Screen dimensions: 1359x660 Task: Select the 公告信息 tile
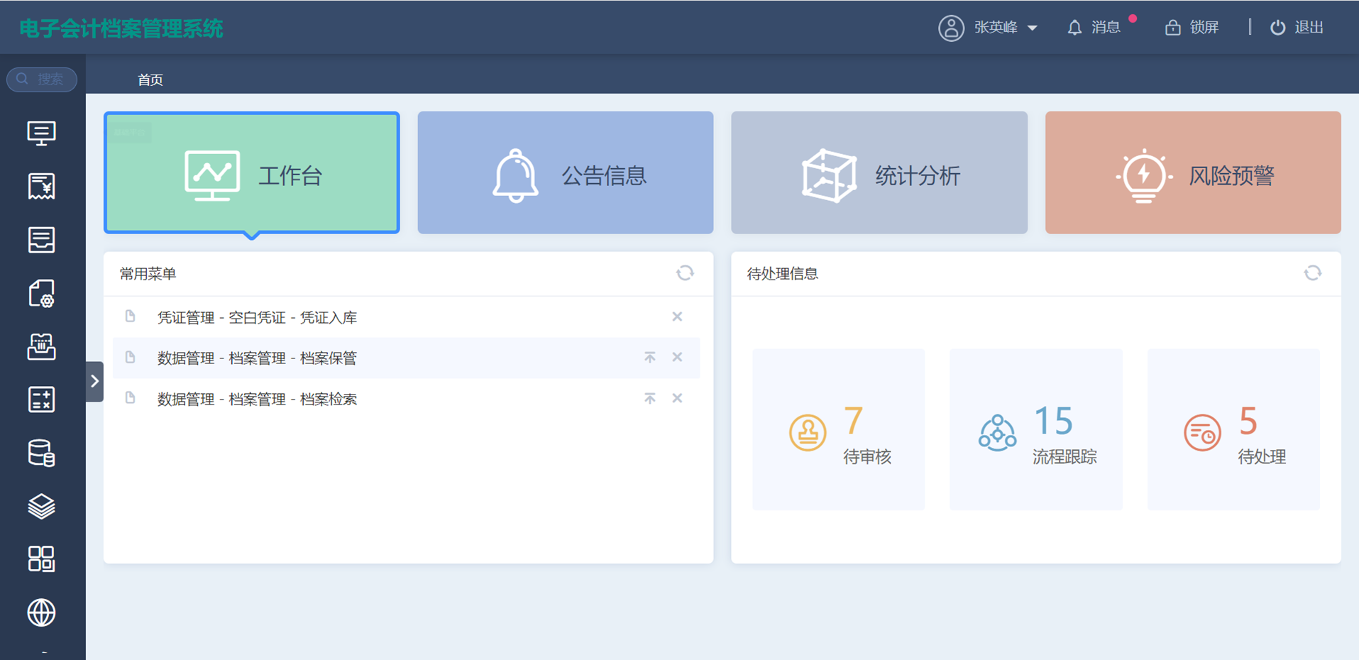[x=565, y=172]
